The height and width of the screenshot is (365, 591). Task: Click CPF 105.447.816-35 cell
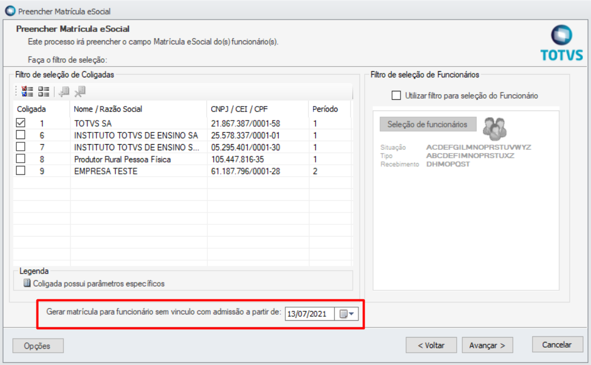pos(258,159)
